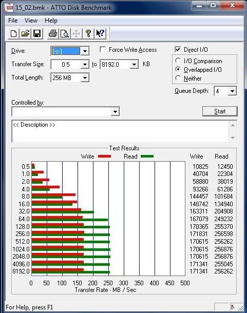Open the File menu
247x313 pixels.
13,21
